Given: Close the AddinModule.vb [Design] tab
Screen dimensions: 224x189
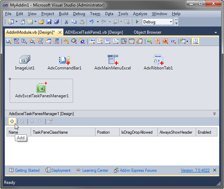Looking at the screenshot, I should [60, 32].
